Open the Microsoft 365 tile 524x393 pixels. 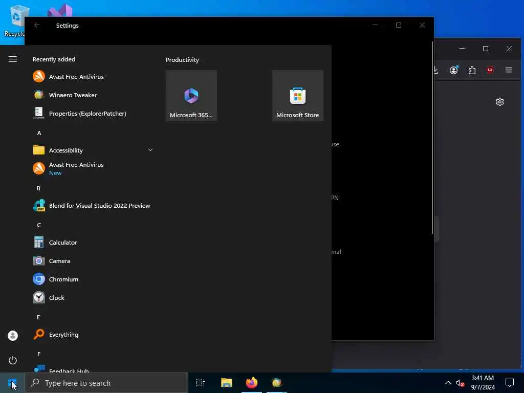[191, 96]
